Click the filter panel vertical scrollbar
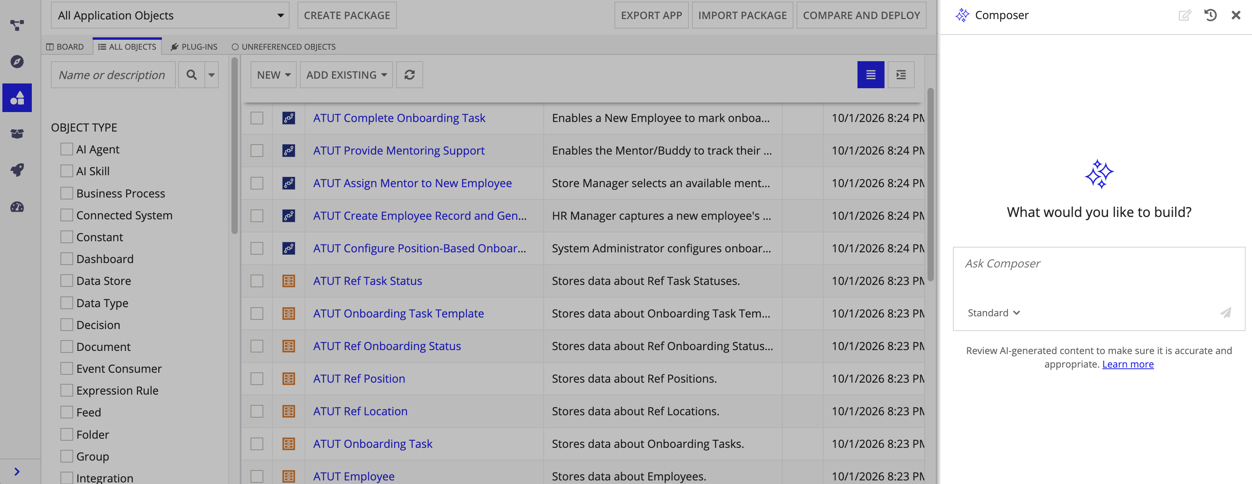 click(235, 145)
